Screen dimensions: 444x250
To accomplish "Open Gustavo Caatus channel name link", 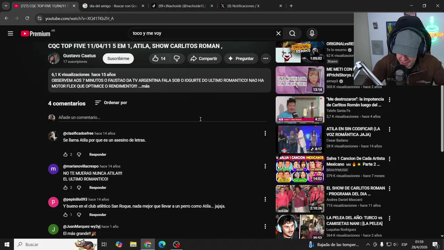I will pyautogui.click(x=79, y=56).
